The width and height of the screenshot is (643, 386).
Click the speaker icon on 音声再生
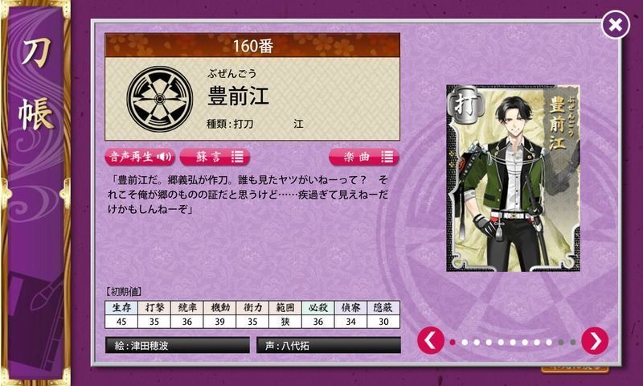(x=165, y=157)
